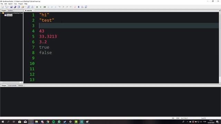Screen dimensions: 221x124
Task: Switch to the Output tab
Action: pyautogui.click(x=4, y=85)
